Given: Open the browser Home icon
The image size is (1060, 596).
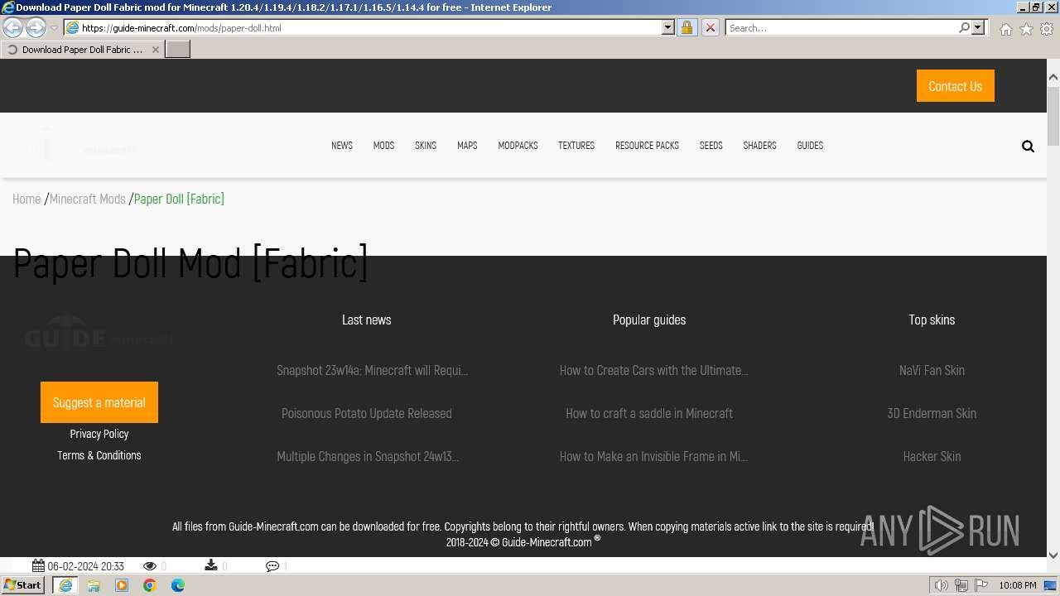Looking at the screenshot, I should click(x=1005, y=29).
